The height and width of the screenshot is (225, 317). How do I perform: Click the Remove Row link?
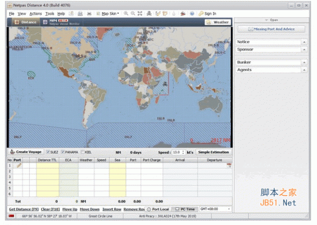tap(134, 209)
